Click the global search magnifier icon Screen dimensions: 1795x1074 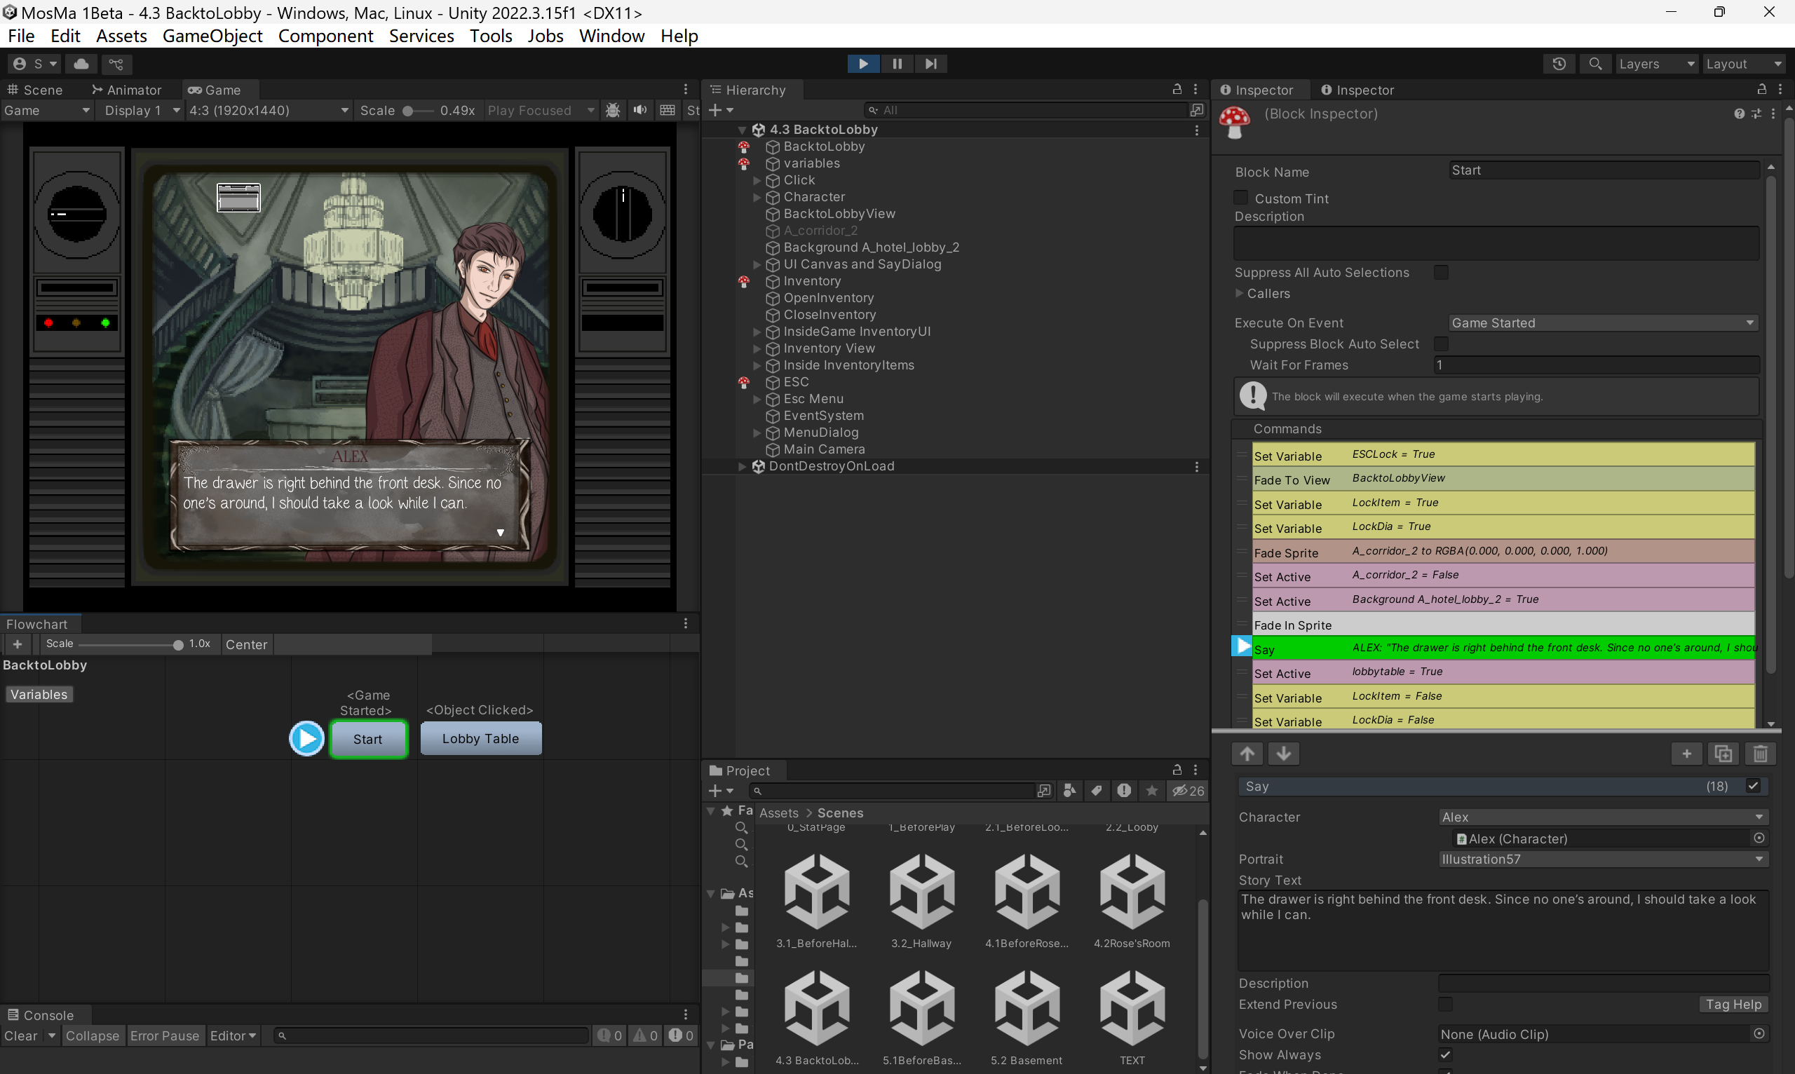(x=1595, y=64)
